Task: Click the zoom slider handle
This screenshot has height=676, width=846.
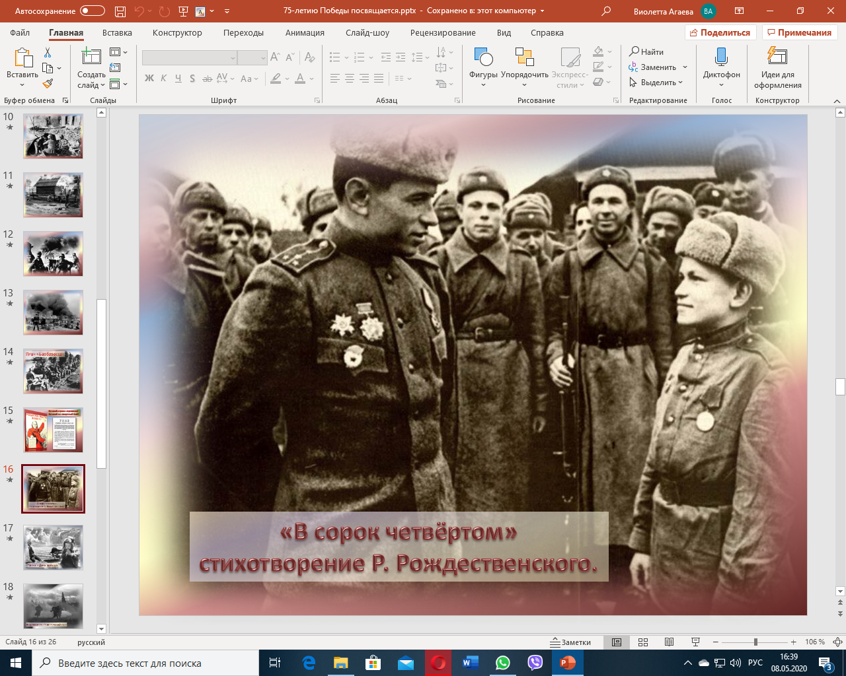Action: pyautogui.click(x=755, y=642)
